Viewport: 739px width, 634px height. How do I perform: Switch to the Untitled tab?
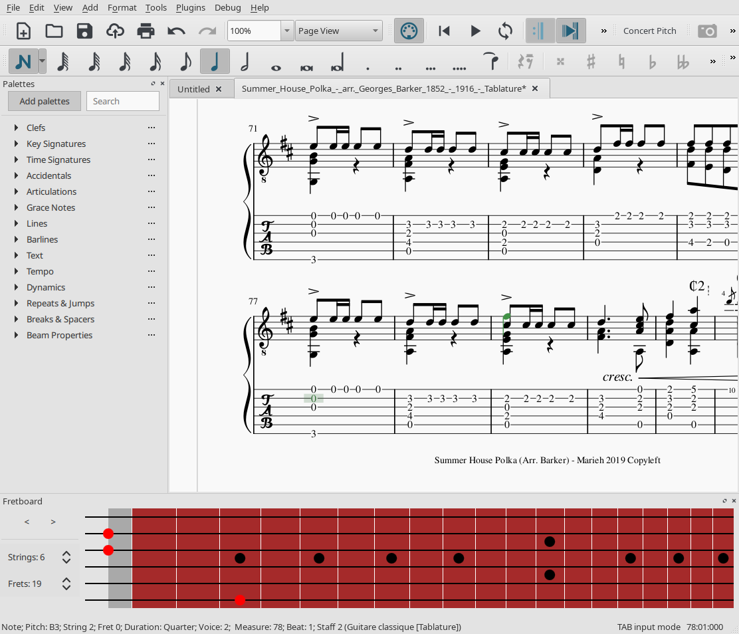193,87
